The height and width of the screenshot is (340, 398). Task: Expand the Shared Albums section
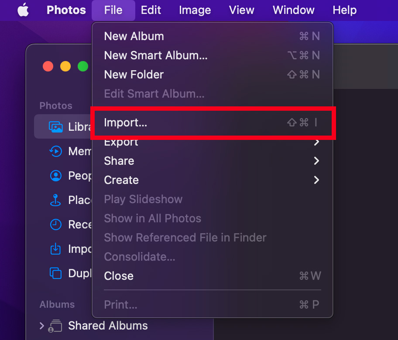coord(41,326)
